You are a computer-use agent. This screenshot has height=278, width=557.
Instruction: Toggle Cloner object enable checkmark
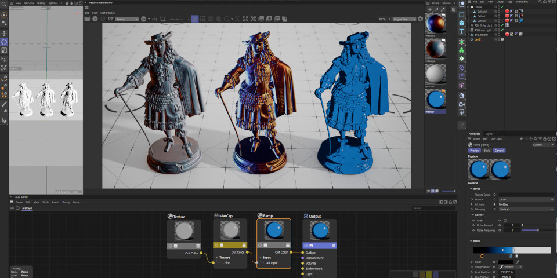point(502,7)
